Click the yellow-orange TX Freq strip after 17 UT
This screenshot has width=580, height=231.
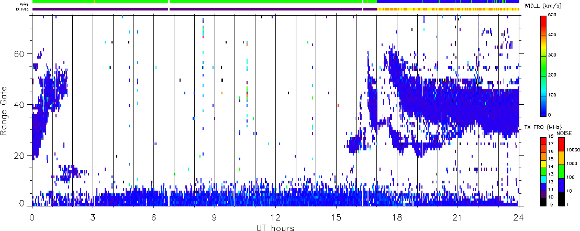tap(448, 8)
